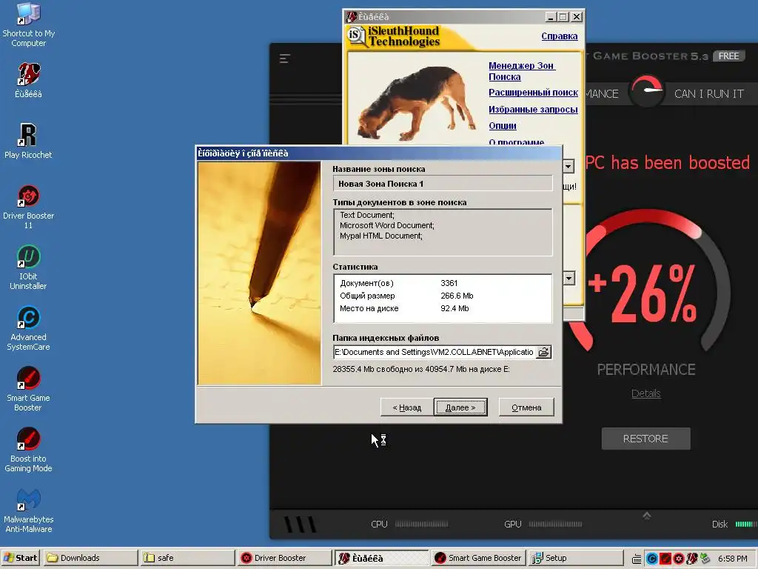The image size is (758, 569).
Task: Click Документ(ов) statistics row
Action: click(443, 283)
